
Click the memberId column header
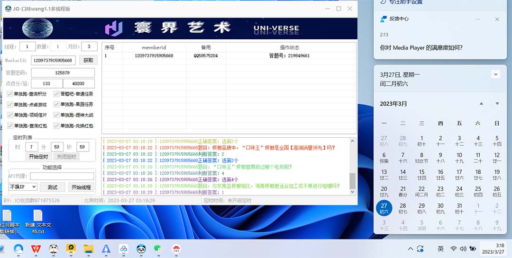click(x=154, y=47)
